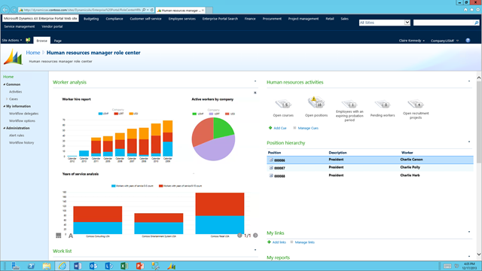
Task: Open the Vendor portal menu item
Action: click(52, 26)
